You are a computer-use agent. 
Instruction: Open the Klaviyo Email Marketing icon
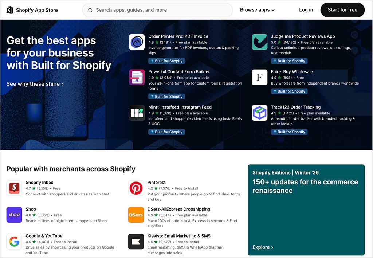136,242
